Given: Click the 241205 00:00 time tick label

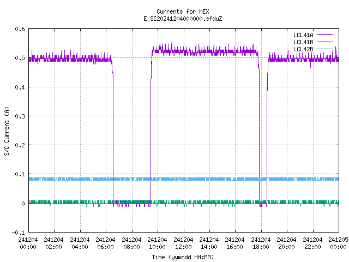Looking at the screenshot, I should [338, 243].
